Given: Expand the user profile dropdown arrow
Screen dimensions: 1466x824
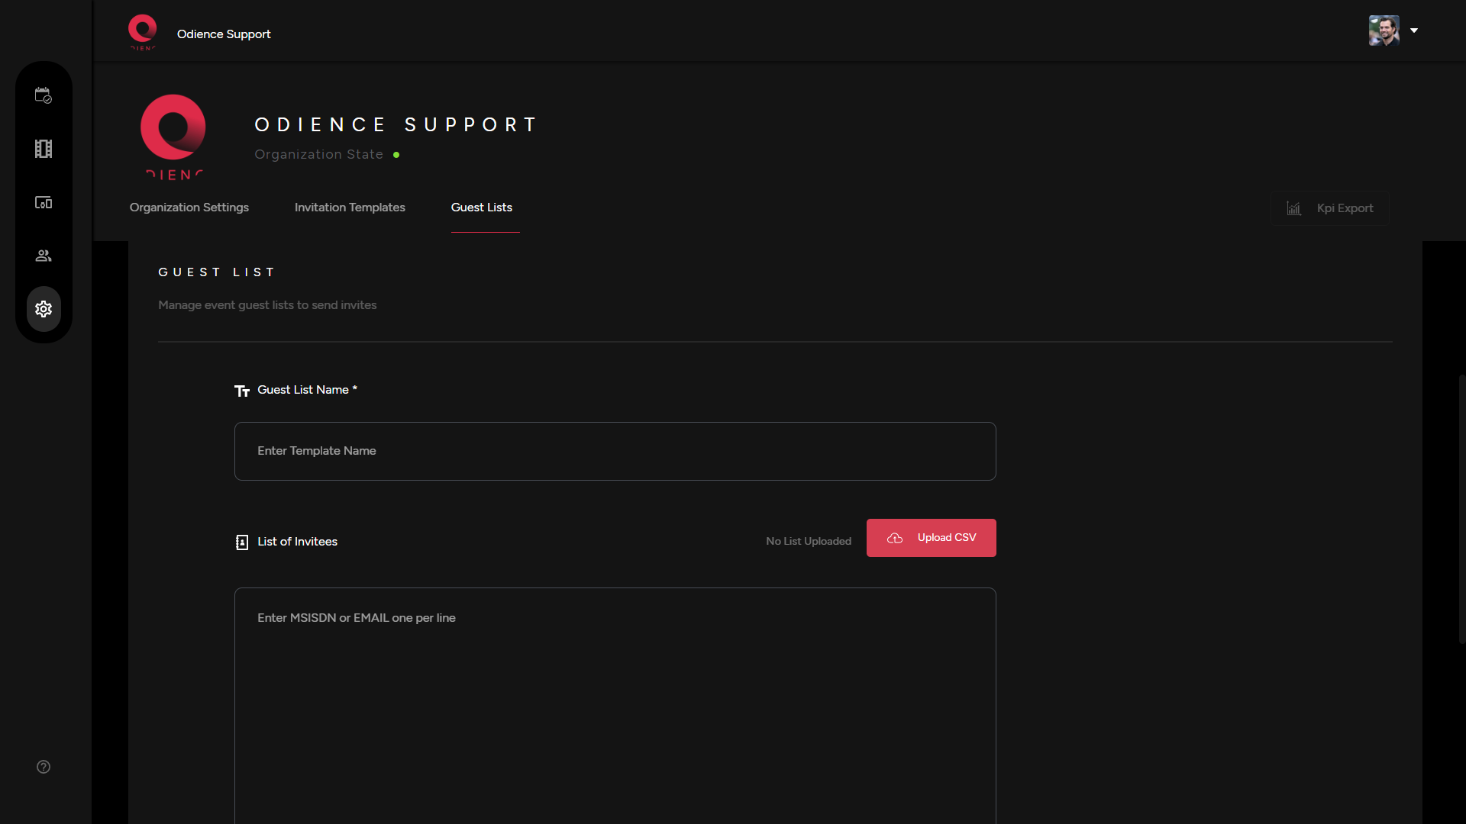Looking at the screenshot, I should point(1414,31).
